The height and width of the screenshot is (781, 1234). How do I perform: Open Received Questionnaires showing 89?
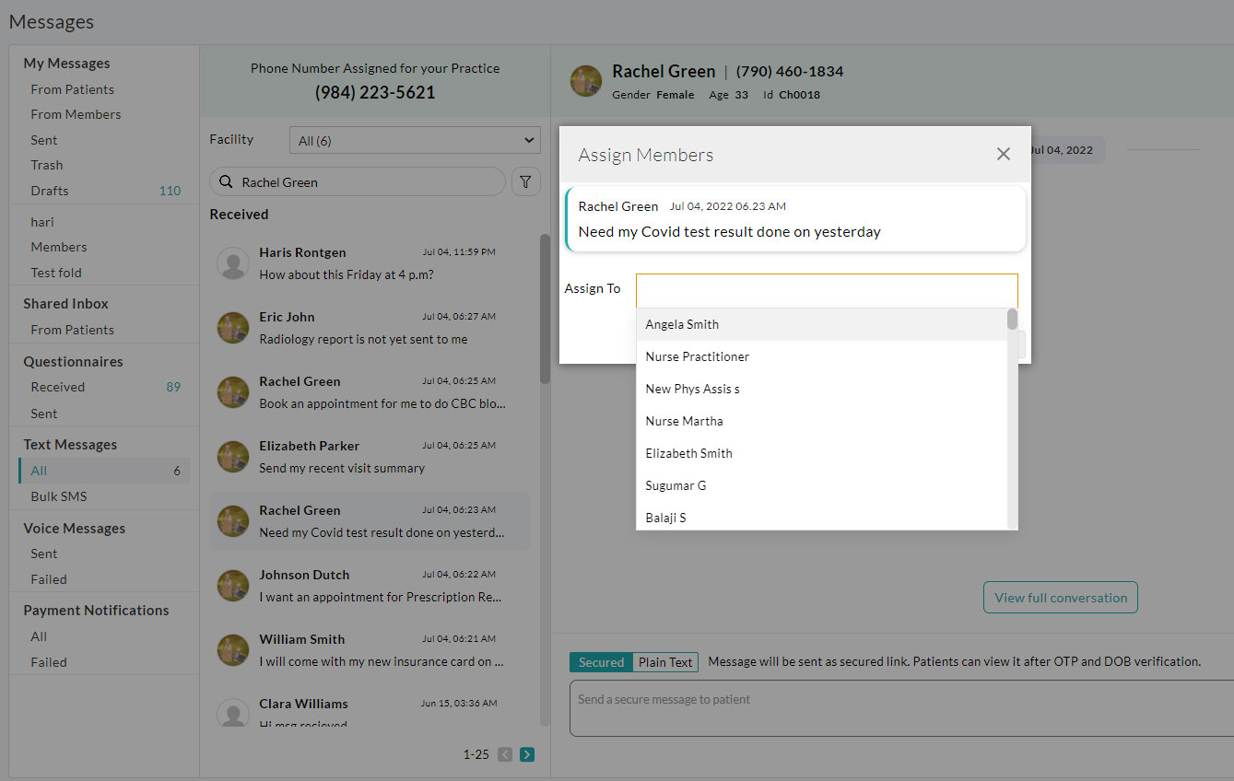[57, 386]
